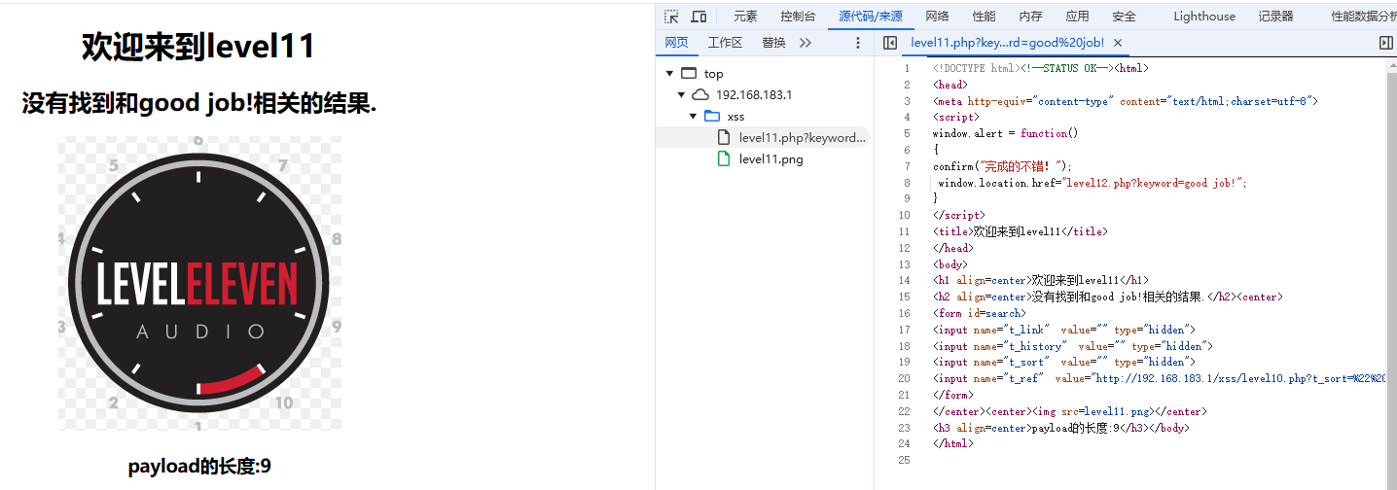Click the confirm("完成的不错！") code line

1002,166
